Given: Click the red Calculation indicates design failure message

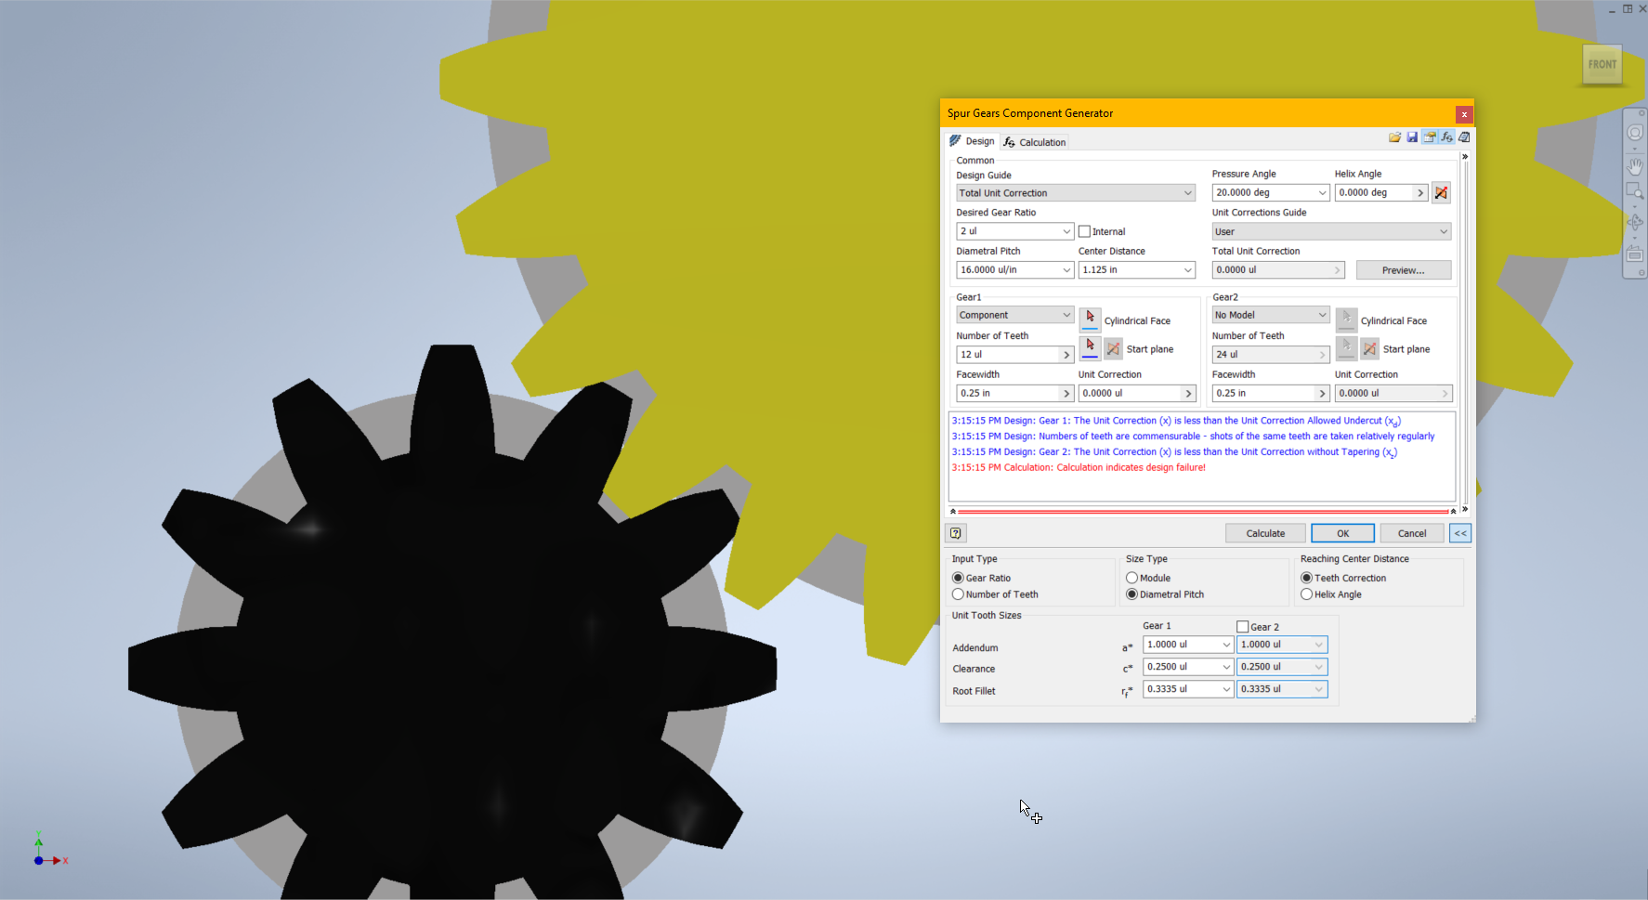Looking at the screenshot, I should (1079, 468).
